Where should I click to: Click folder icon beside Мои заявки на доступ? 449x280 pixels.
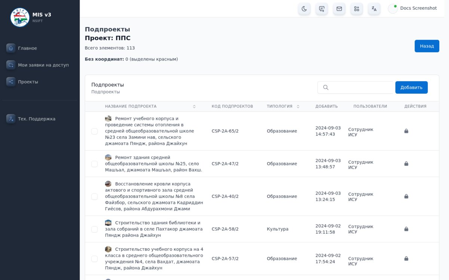pyautogui.click(x=11, y=65)
